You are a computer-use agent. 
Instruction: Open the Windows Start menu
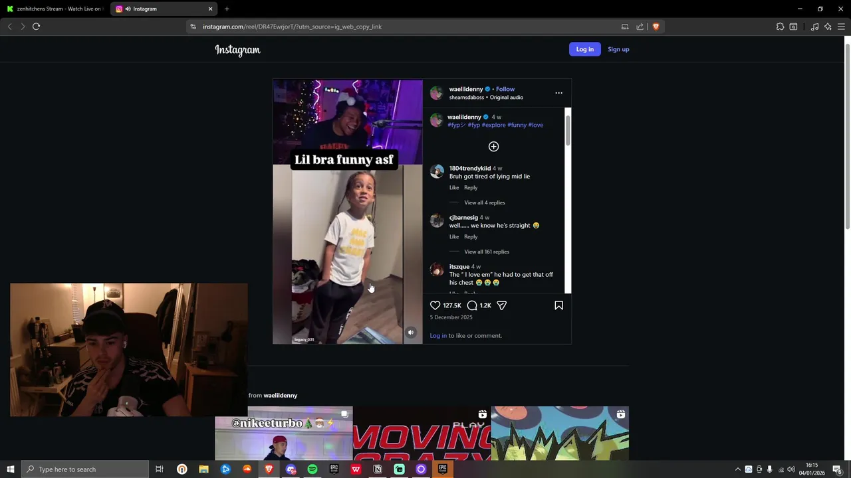10,469
